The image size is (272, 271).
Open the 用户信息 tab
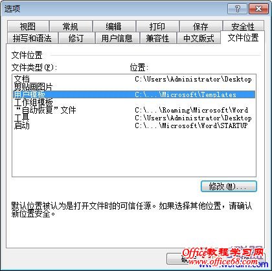pyautogui.click(x=117, y=38)
